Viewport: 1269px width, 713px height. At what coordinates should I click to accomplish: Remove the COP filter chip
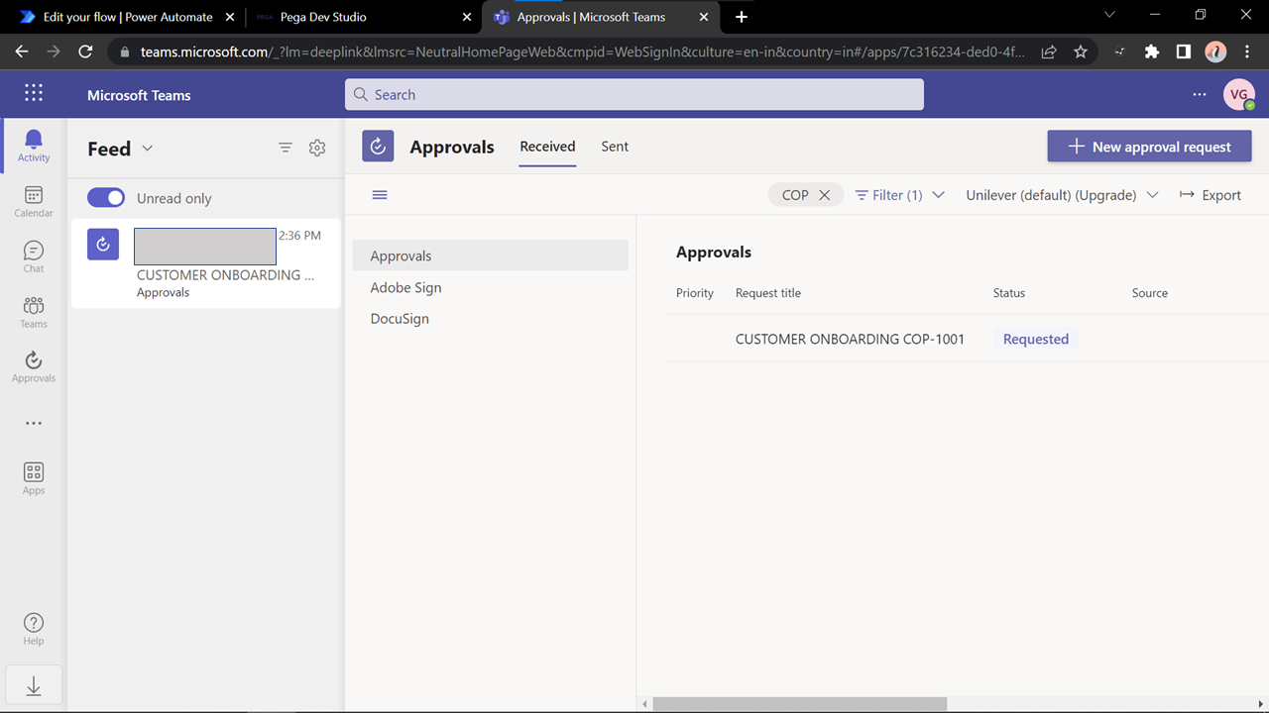pos(824,195)
